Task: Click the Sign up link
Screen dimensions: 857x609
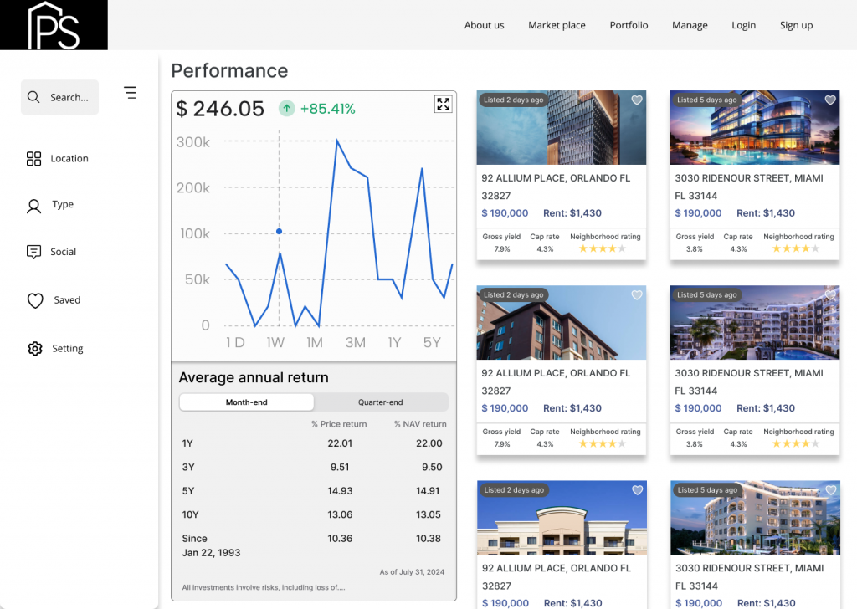Action: click(x=796, y=25)
